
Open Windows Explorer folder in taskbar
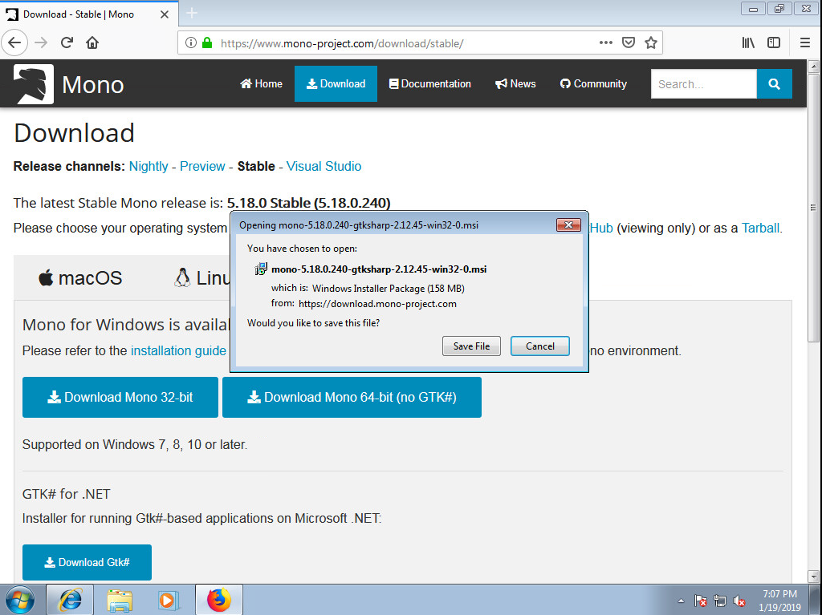120,600
